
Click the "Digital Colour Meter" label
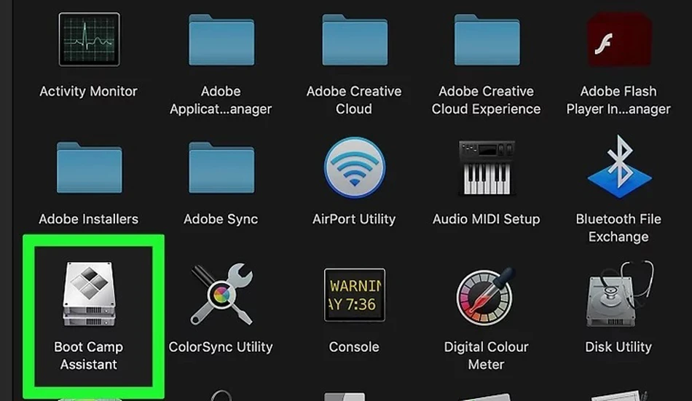[x=487, y=356]
